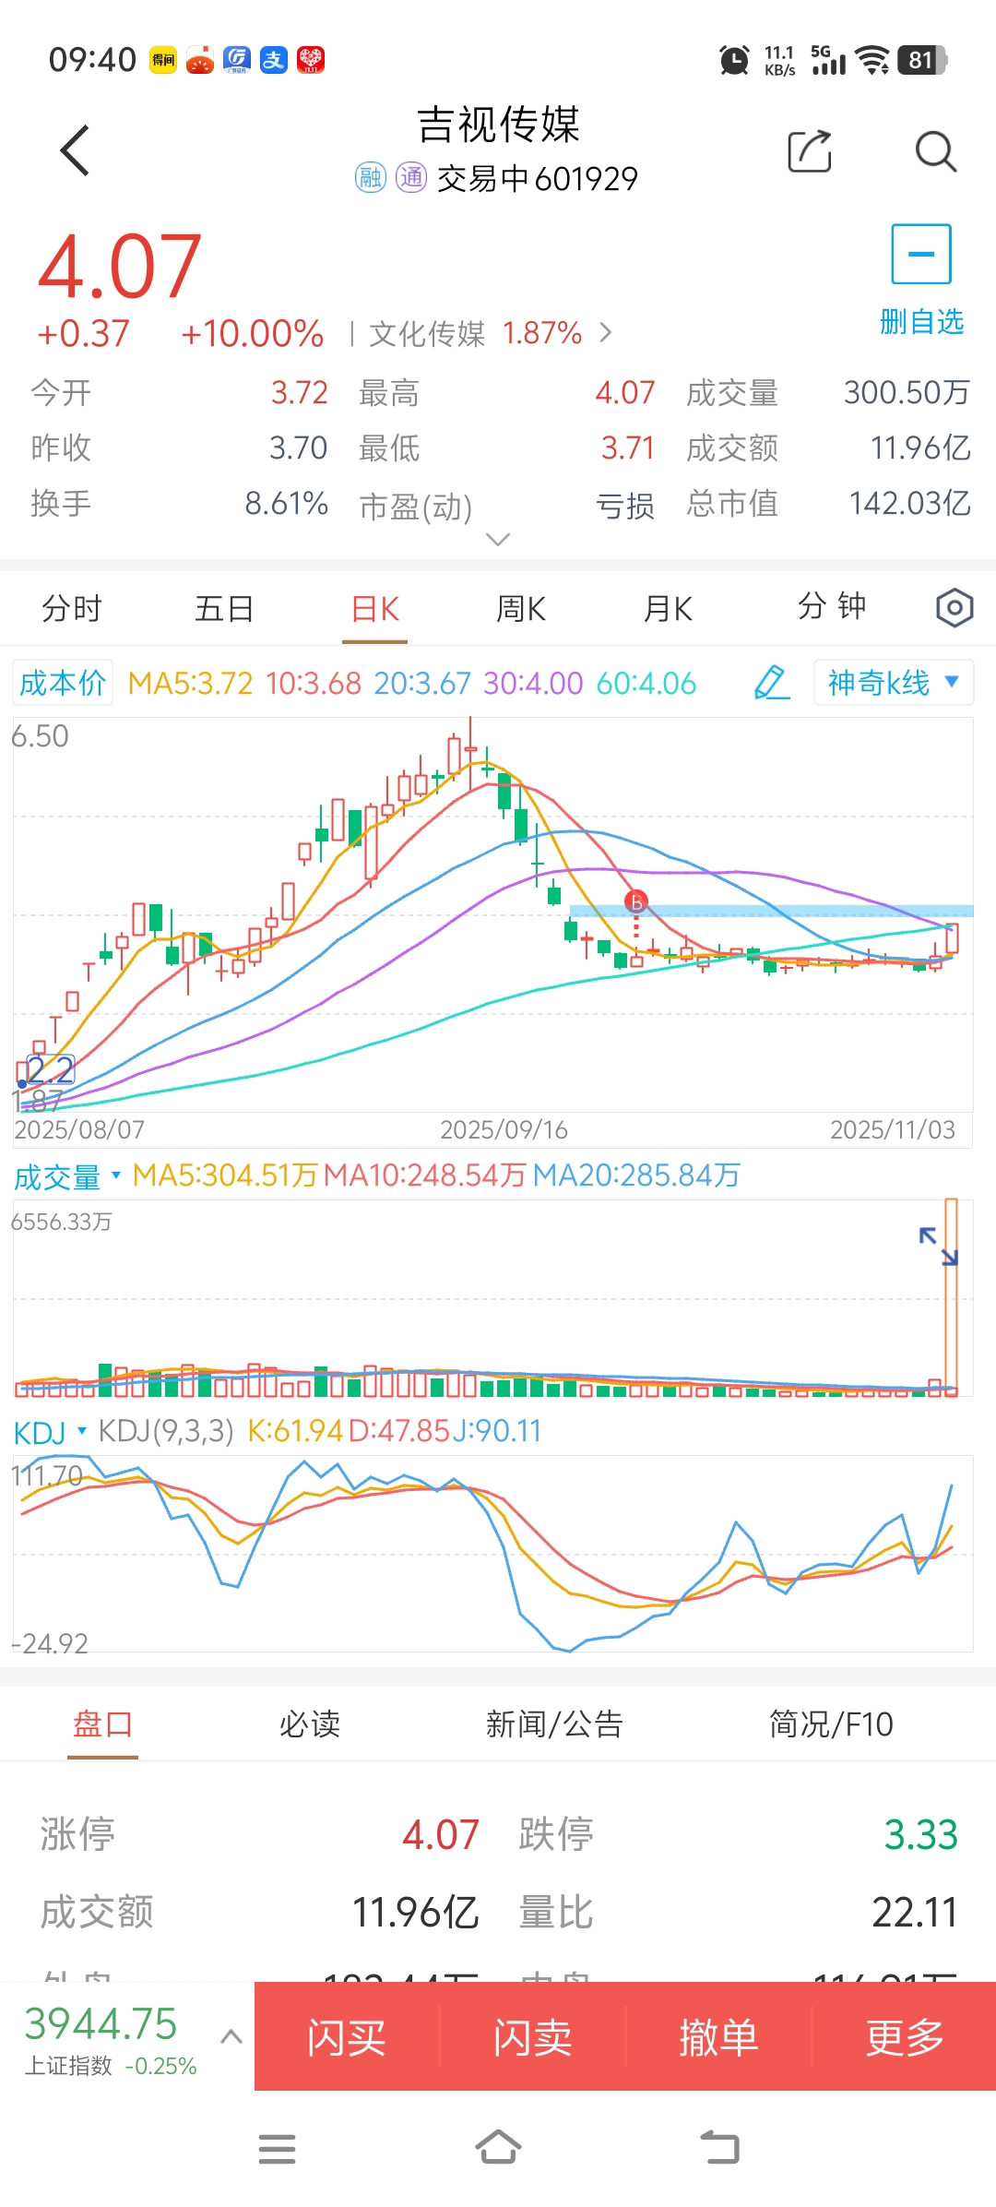The height and width of the screenshot is (2207, 996).
Task: Tap the 量比 22.11 value
Action: [915, 1912]
